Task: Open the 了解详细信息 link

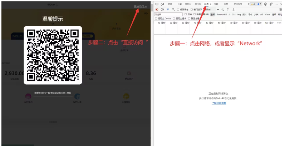Action: pos(219,103)
